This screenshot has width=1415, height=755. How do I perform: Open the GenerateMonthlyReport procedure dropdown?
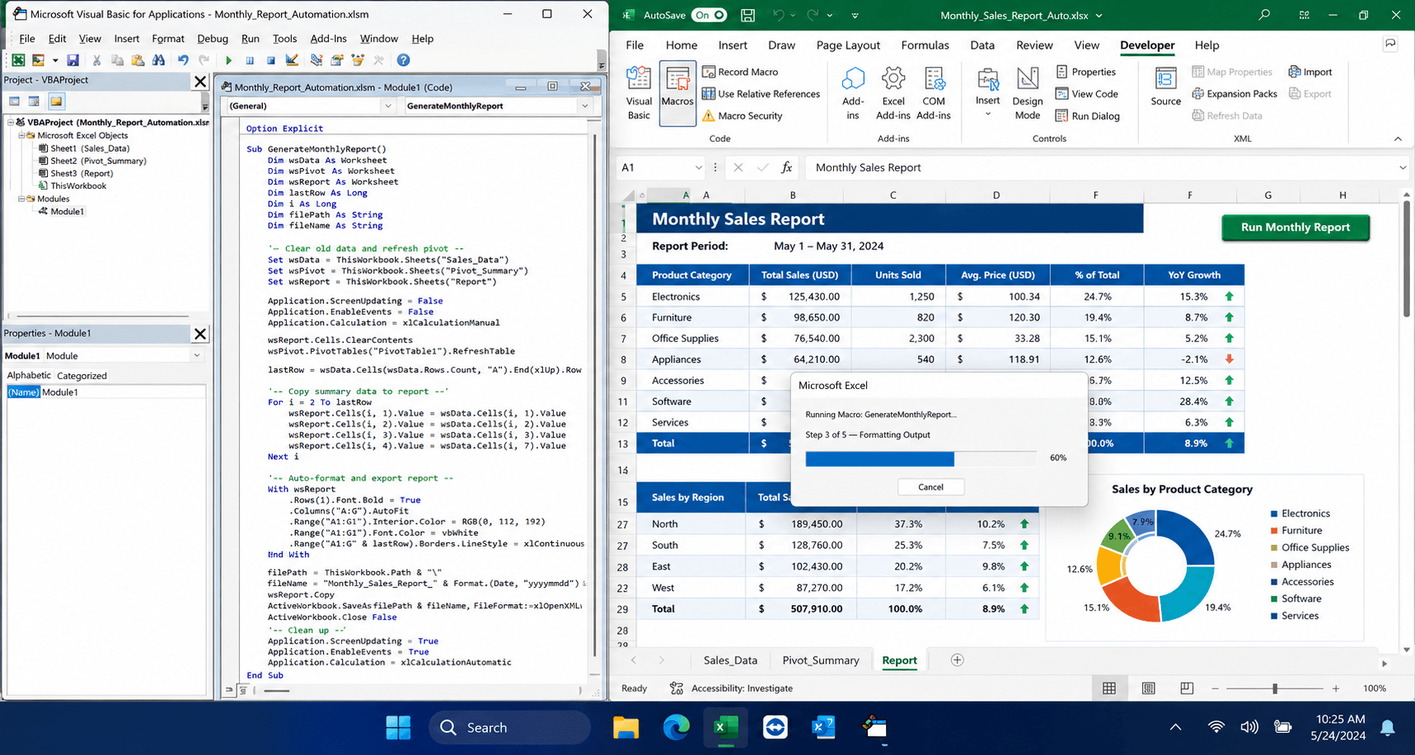click(x=584, y=106)
